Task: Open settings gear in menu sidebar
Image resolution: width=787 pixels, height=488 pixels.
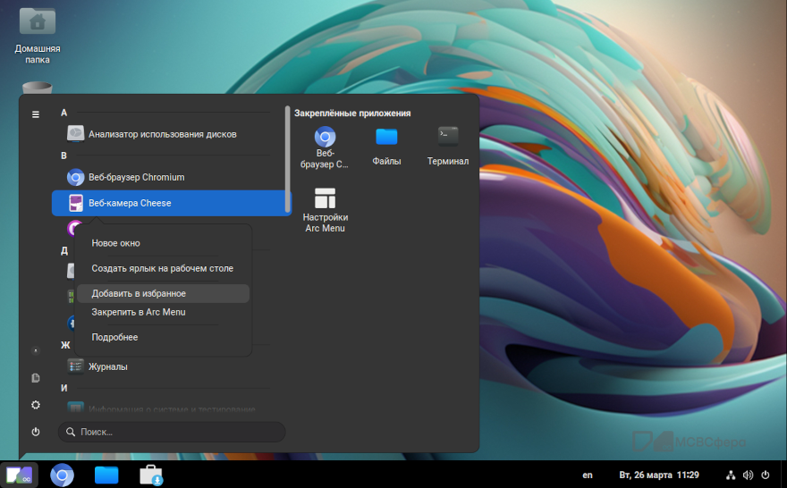Action: point(36,405)
